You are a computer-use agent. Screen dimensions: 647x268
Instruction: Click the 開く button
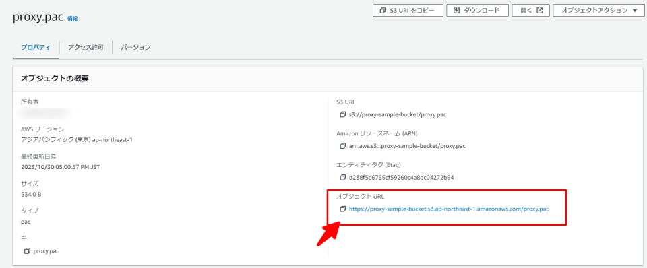click(530, 11)
